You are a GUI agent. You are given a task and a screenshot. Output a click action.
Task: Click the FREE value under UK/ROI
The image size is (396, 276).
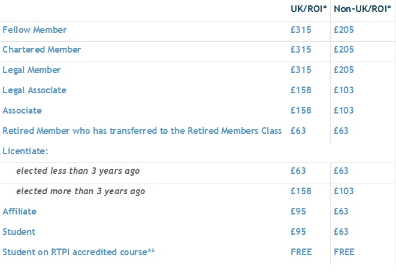coord(301,252)
